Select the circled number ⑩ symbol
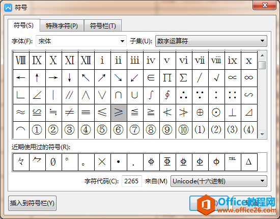Viewport: 280px width, 219px height. (x=184, y=130)
